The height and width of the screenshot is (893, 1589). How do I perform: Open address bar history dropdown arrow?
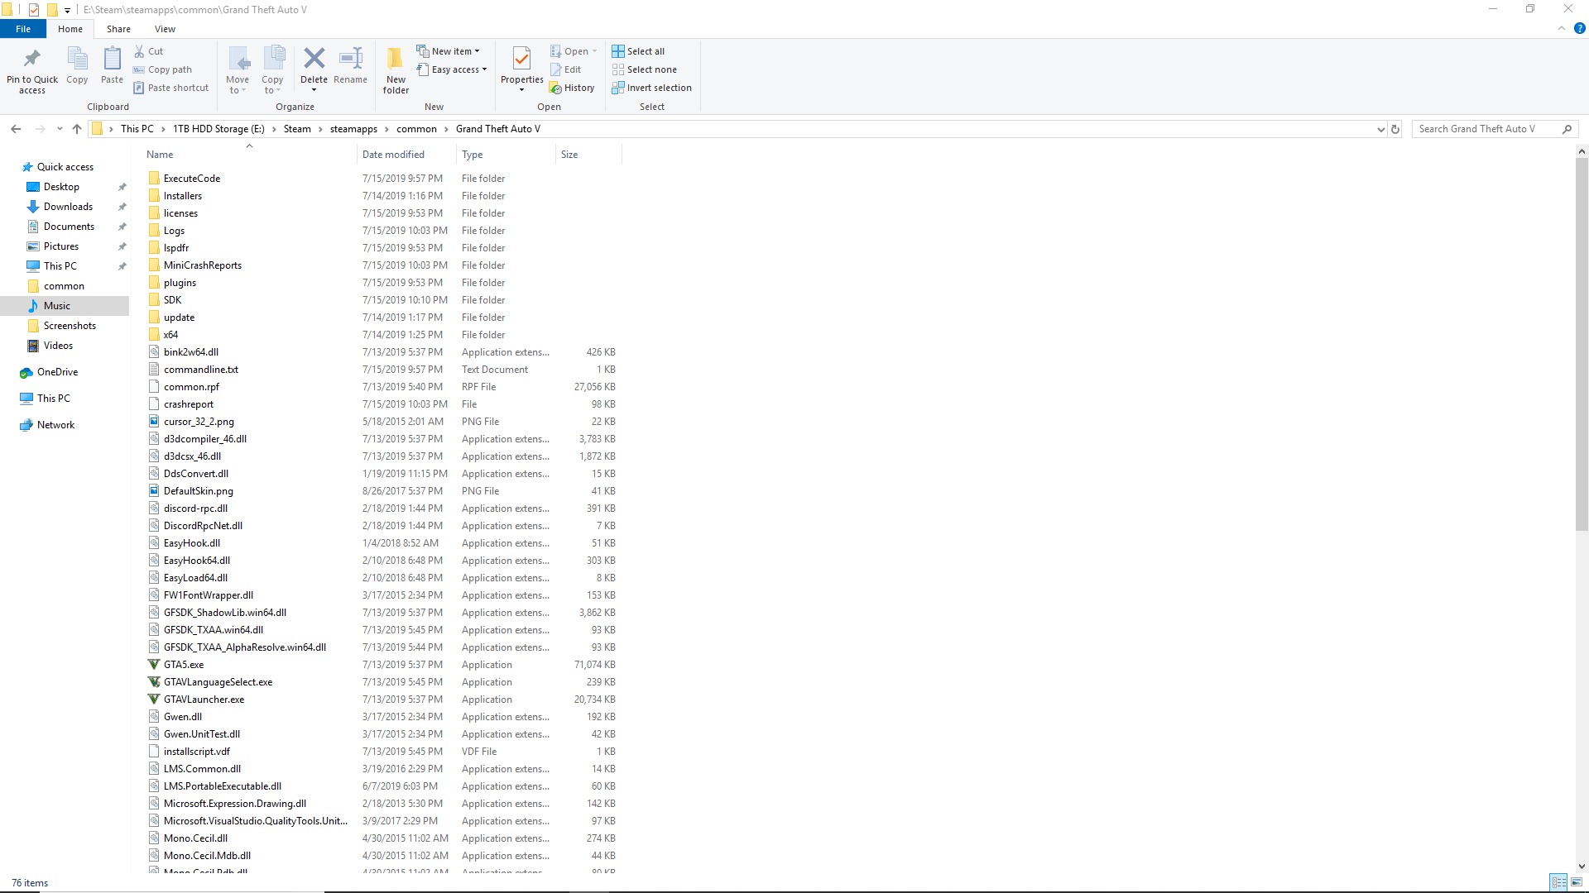tap(1380, 129)
